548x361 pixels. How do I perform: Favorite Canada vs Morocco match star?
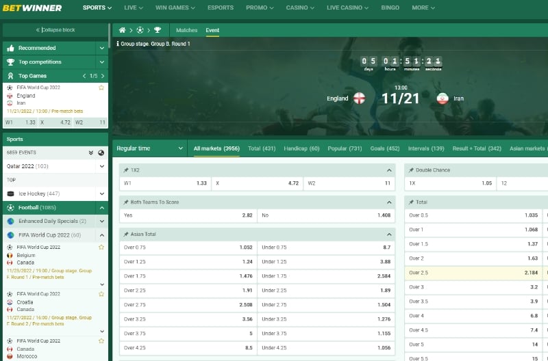tap(101, 340)
